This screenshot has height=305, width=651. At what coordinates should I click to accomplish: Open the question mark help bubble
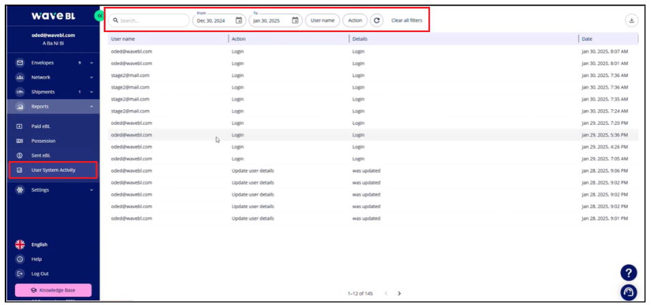click(628, 273)
